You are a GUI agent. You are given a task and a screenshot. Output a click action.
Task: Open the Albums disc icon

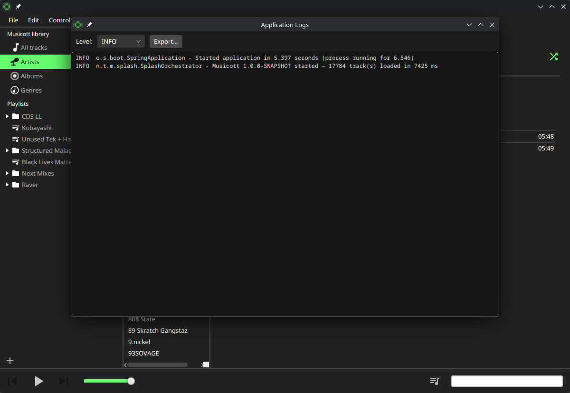(15, 76)
